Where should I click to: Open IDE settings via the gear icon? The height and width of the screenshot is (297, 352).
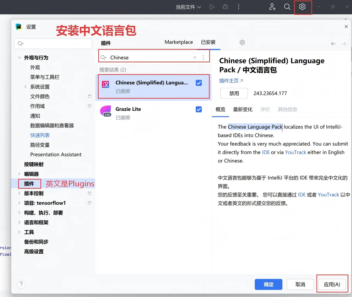coord(303,7)
